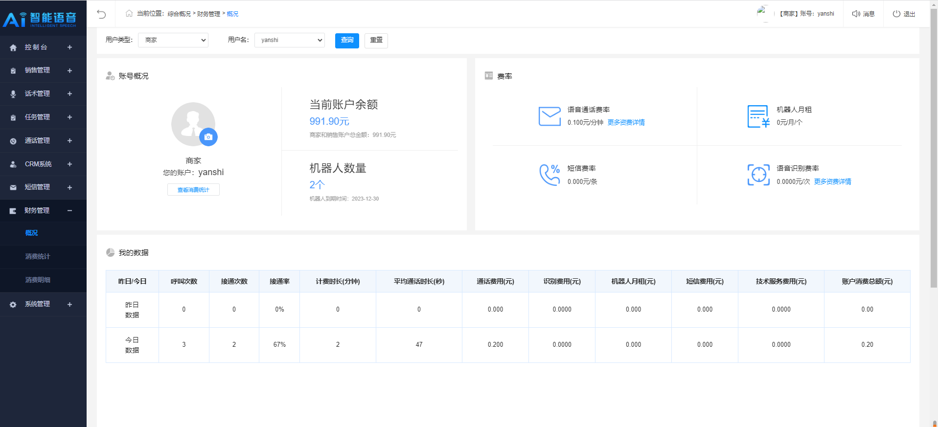The image size is (938, 427).
Task: Click the 991.90元 balance value
Action: (329, 121)
